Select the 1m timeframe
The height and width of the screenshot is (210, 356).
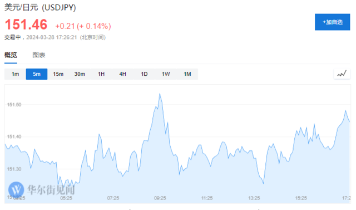[15, 74]
